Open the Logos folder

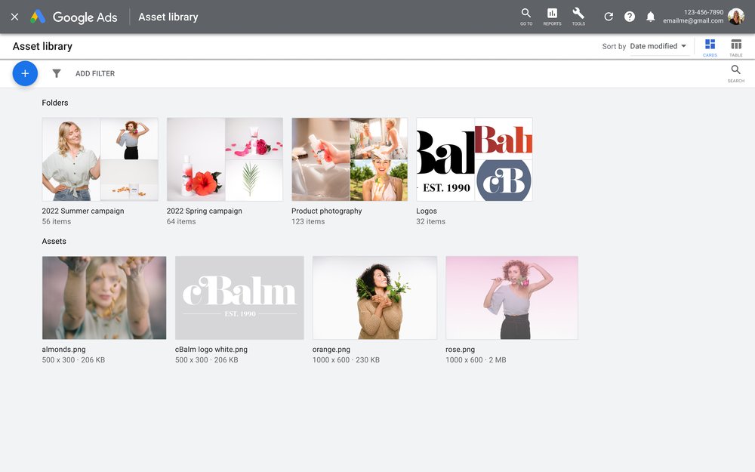tap(473, 159)
